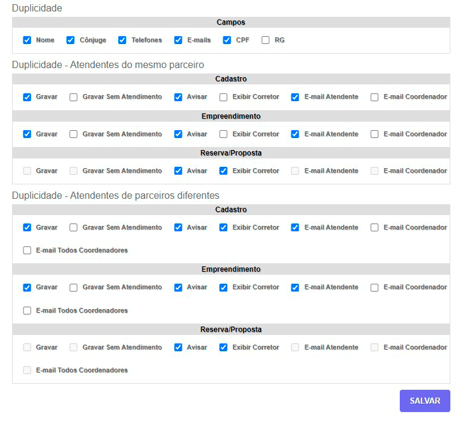Check Exibir Corretor in same-partner Cadastro
The image size is (463, 441).
[x=223, y=97]
